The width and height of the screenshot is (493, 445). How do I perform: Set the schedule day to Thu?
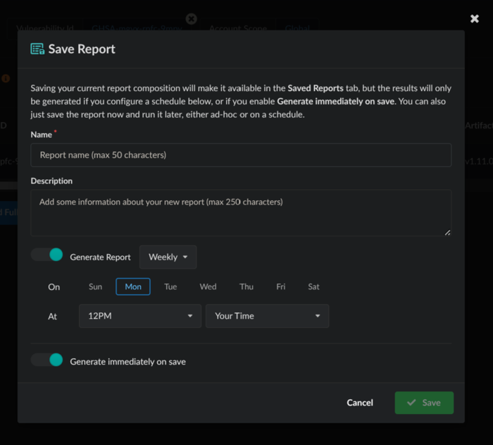[246, 287]
